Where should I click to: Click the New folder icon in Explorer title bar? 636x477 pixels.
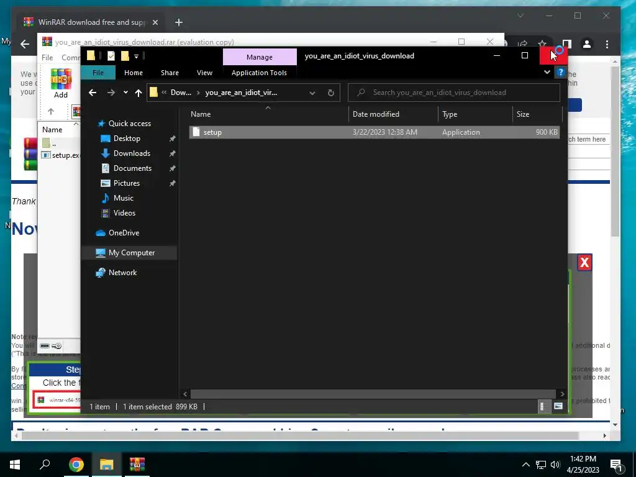click(125, 56)
